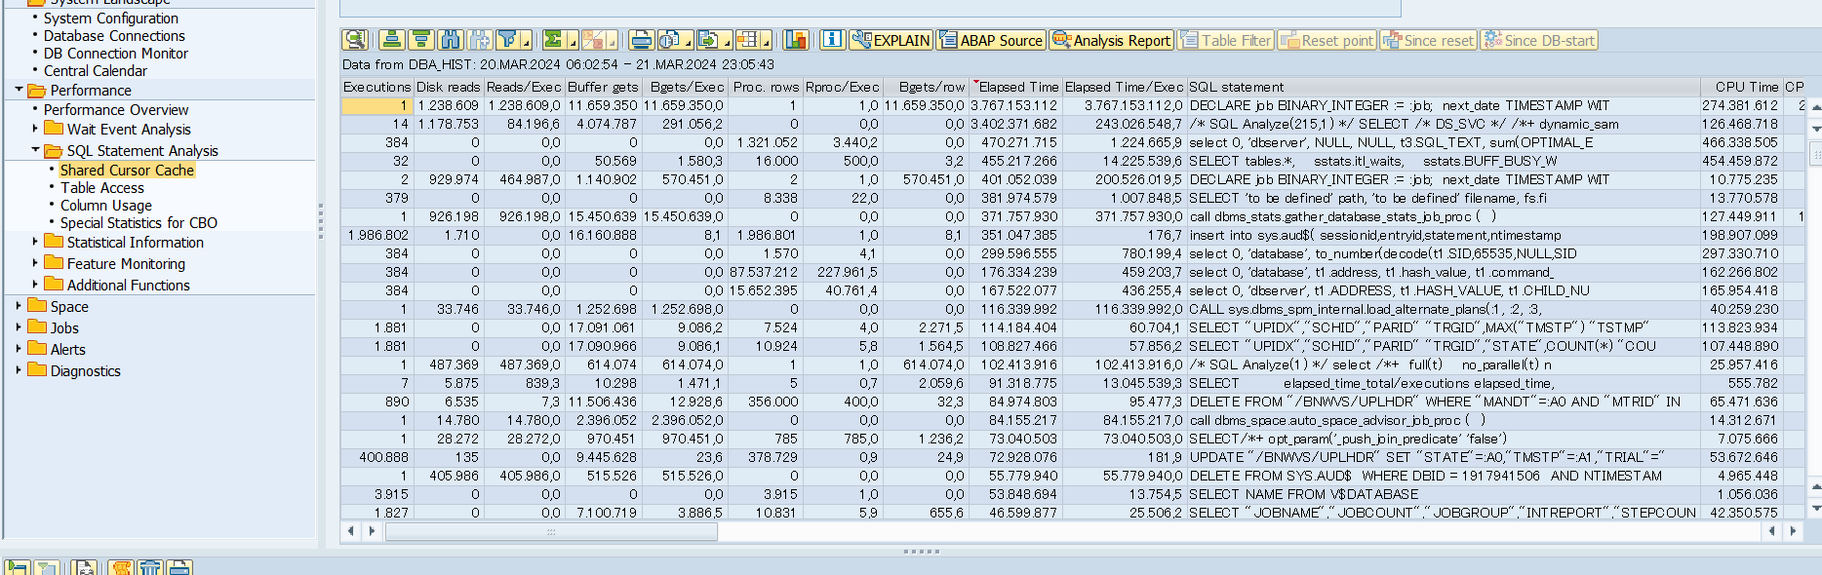Open Find using the binoculars icon

tap(450, 40)
